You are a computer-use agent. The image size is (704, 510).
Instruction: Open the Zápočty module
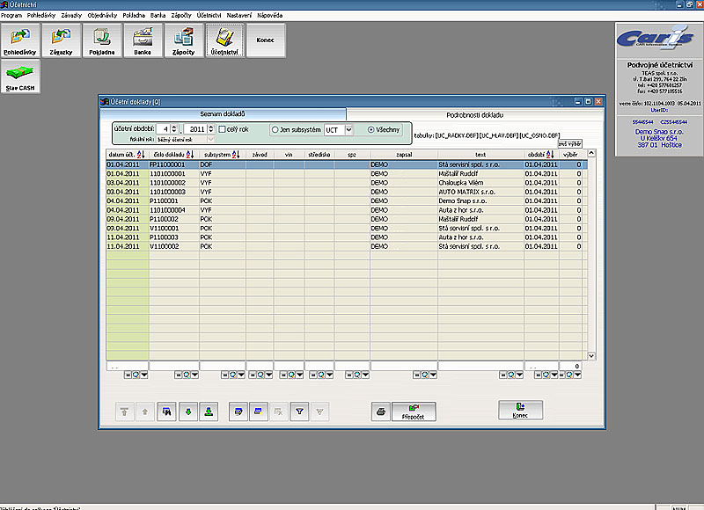[x=183, y=40]
